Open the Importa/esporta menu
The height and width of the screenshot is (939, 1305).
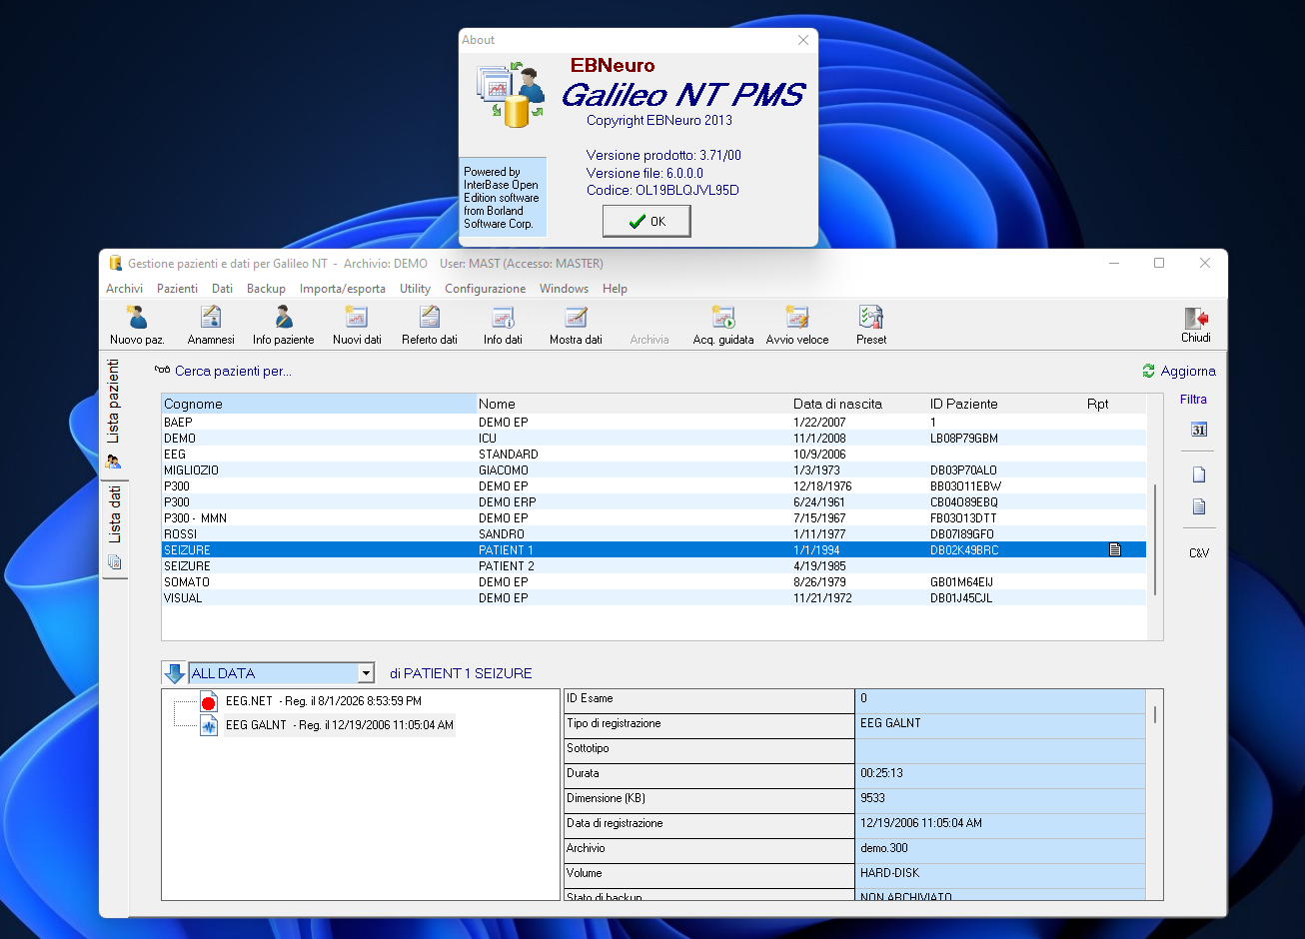point(343,289)
